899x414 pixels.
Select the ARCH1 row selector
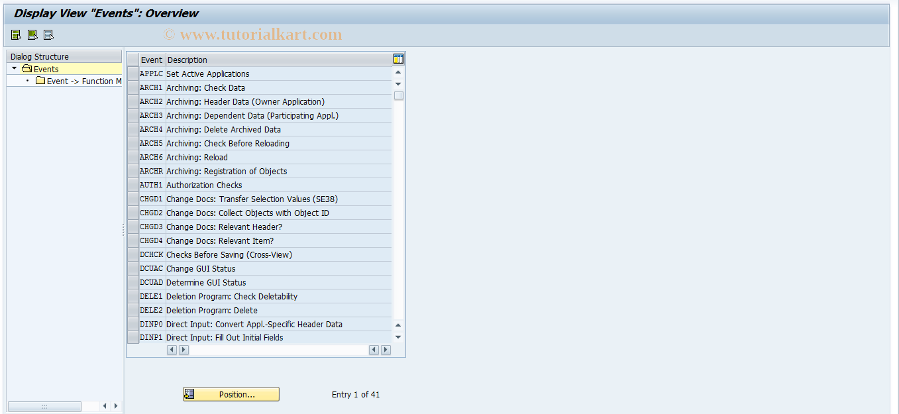pyautogui.click(x=133, y=87)
